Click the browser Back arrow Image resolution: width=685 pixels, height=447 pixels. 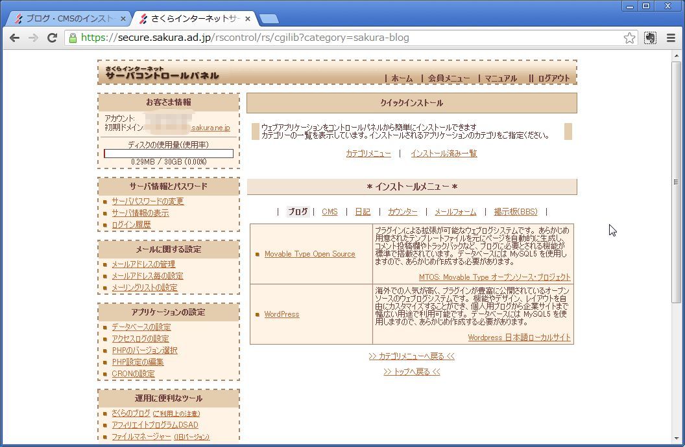point(14,38)
